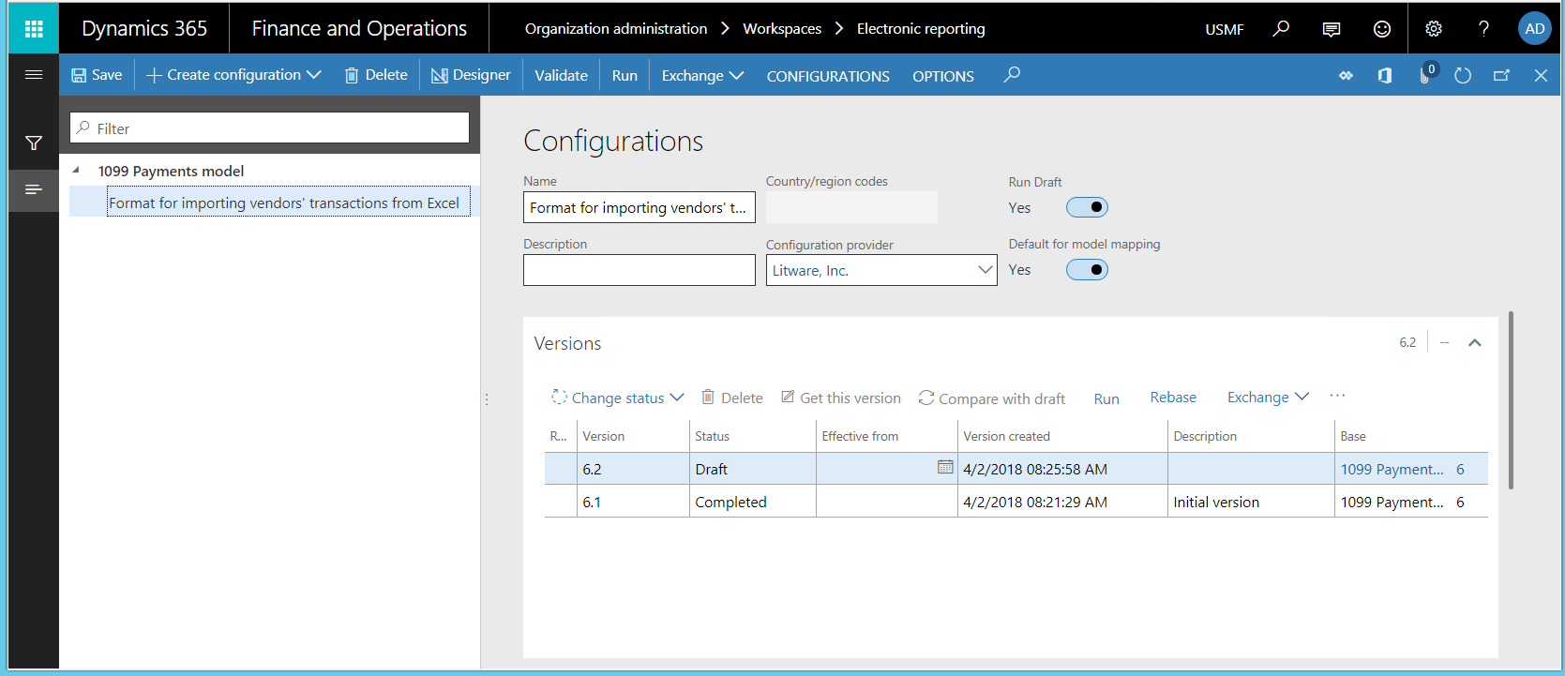The width and height of the screenshot is (1565, 676).
Task: Click the personalize diamonds icon
Action: tap(1346, 76)
